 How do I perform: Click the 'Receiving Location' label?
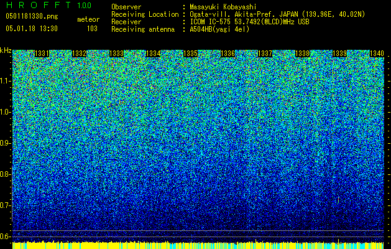pos(145,14)
